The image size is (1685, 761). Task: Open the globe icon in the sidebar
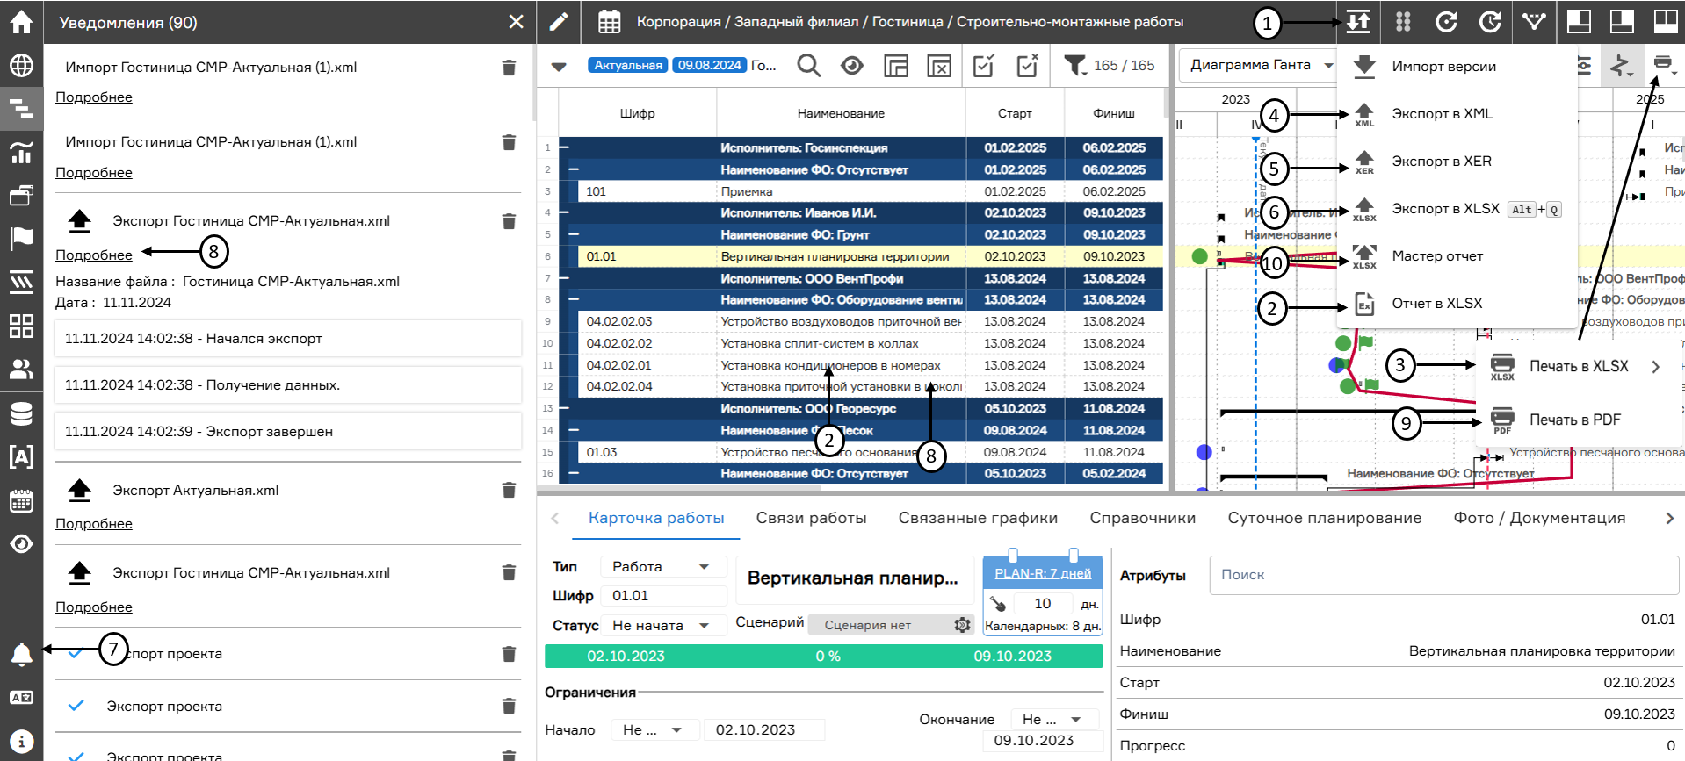pos(21,66)
